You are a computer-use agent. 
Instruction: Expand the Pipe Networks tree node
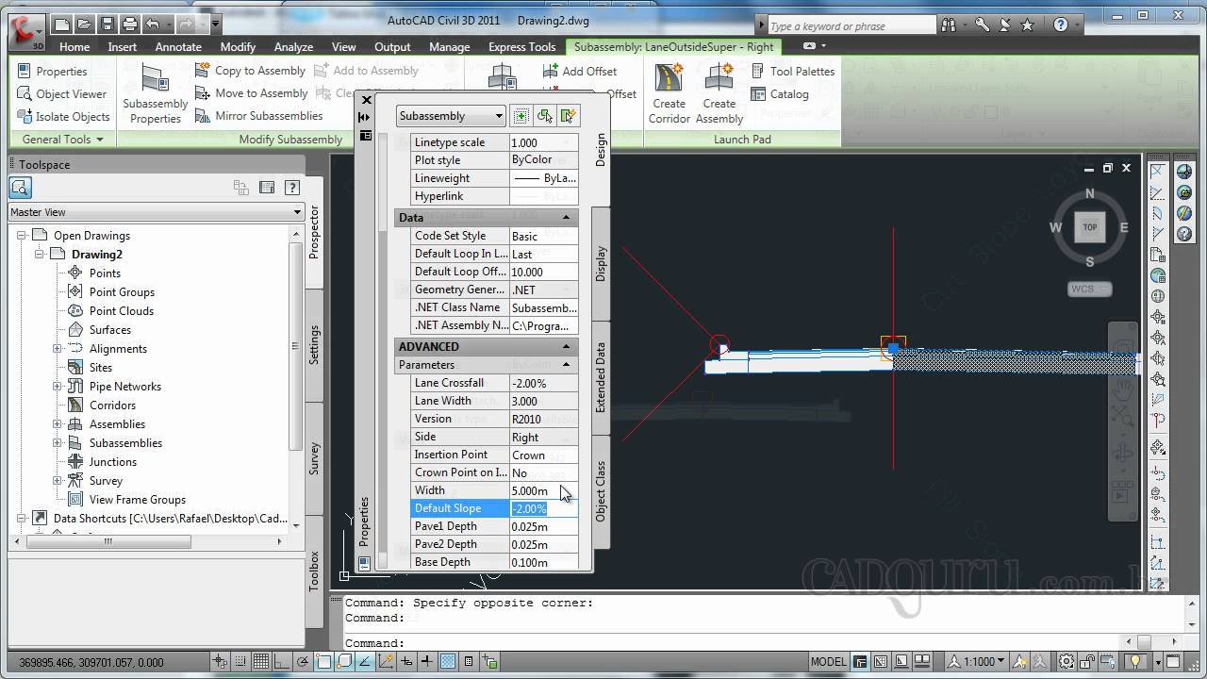pyautogui.click(x=58, y=387)
